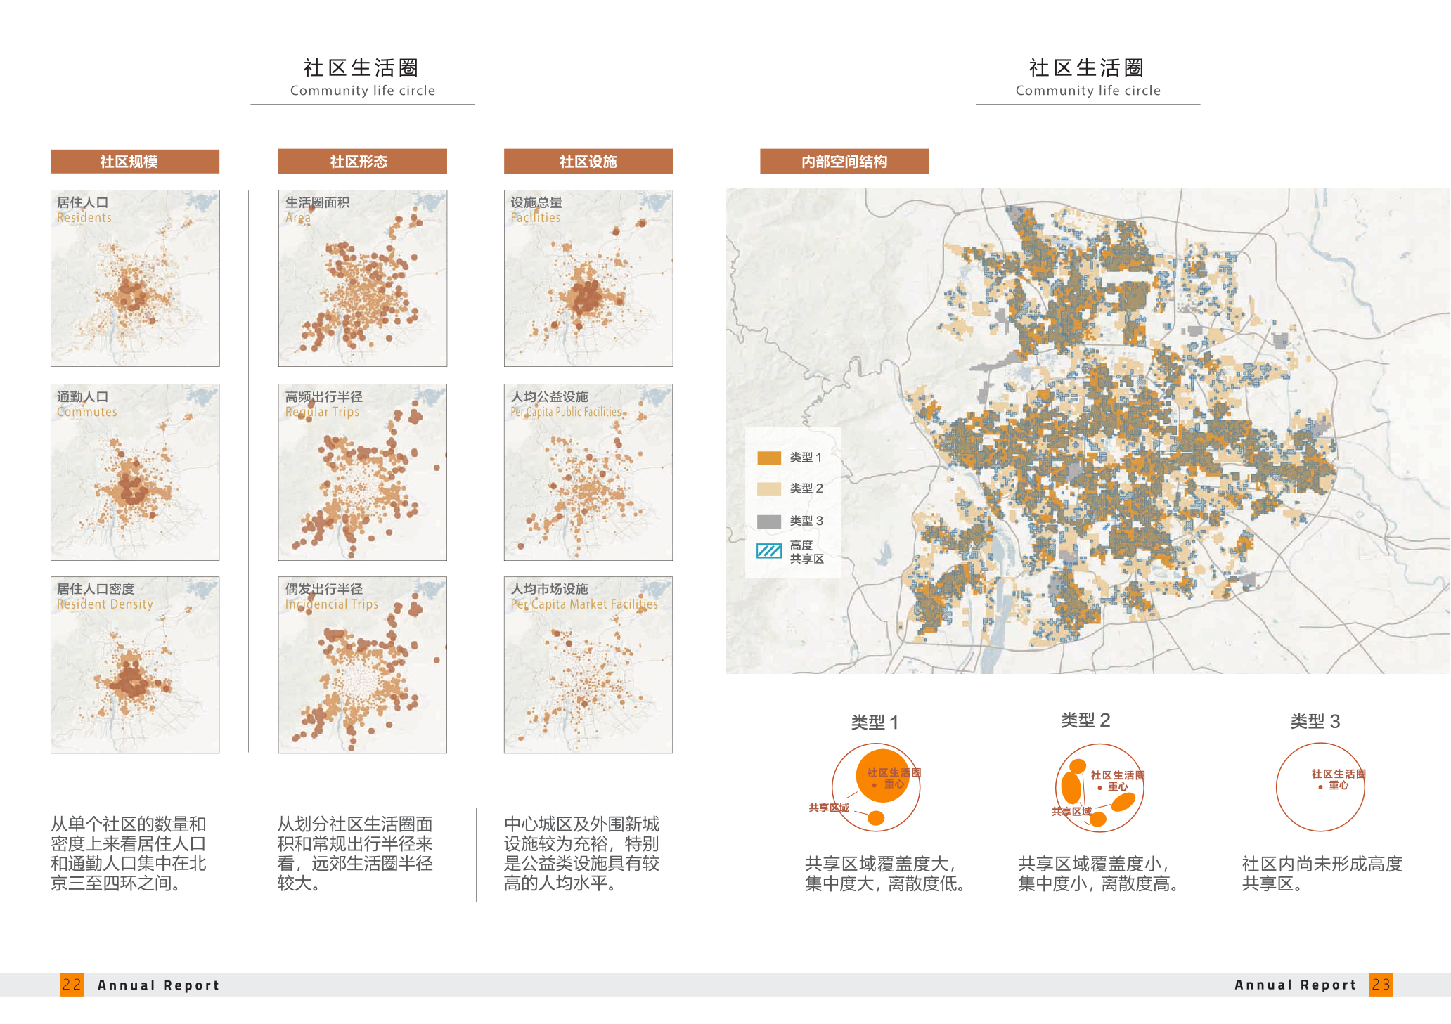Click the orange page number 22 box

click(72, 985)
